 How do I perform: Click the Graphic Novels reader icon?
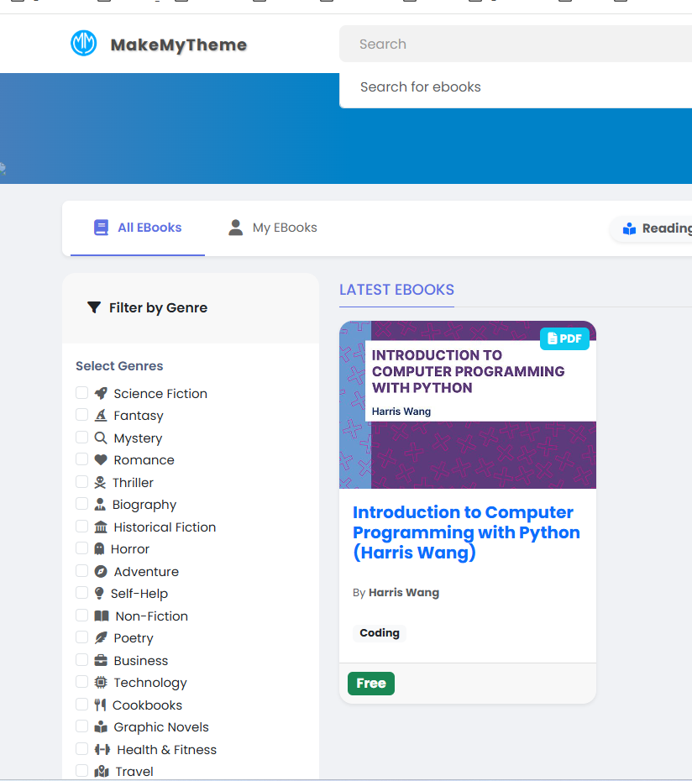coord(101,726)
